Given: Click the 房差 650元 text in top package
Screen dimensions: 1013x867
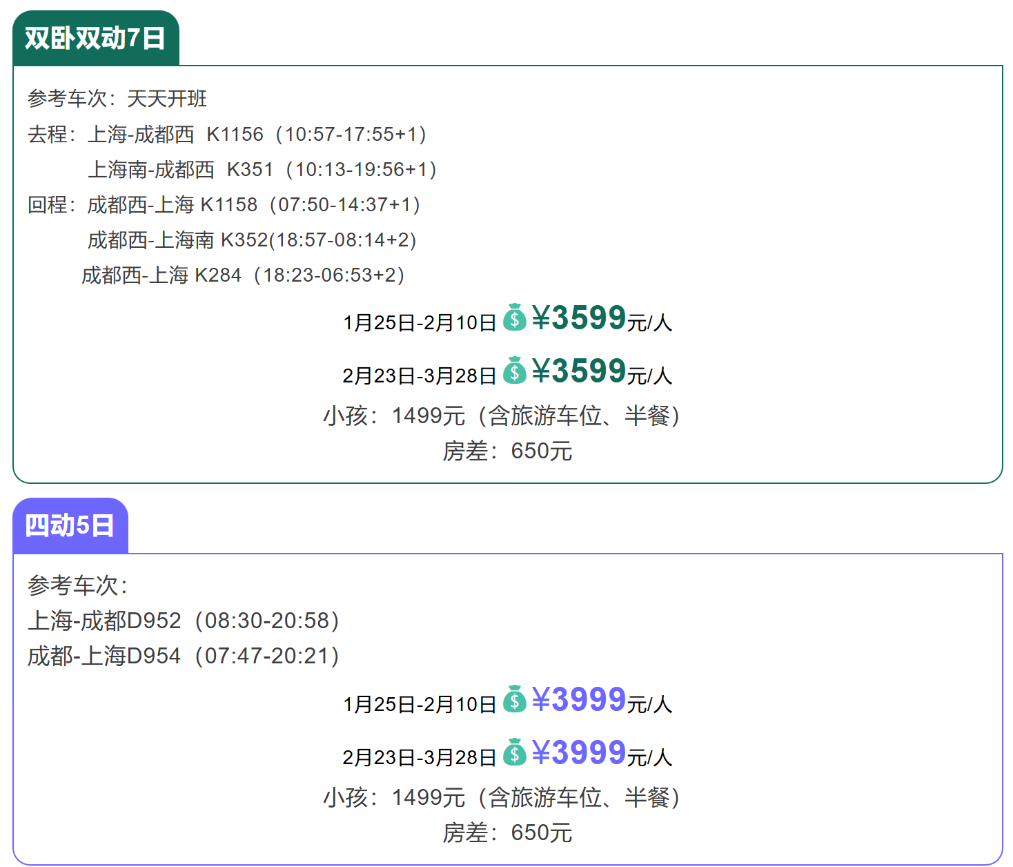Looking at the screenshot, I should 507,451.
